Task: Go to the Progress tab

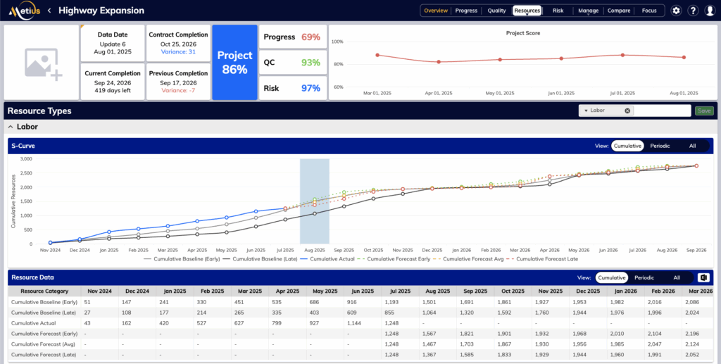Action: 466,11
